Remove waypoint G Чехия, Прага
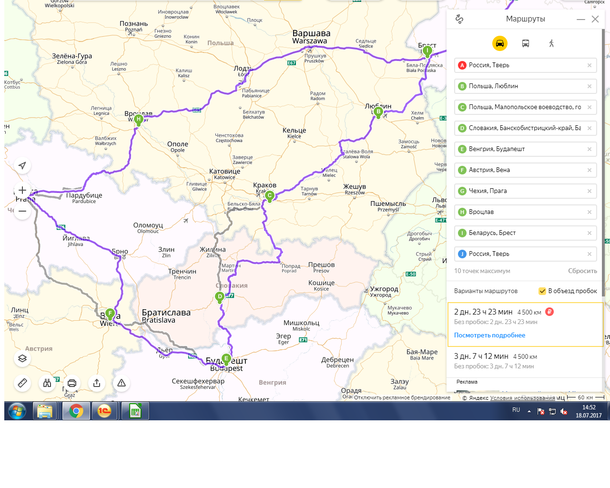The width and height of the screenshot is (610, 488). (590, 191)
